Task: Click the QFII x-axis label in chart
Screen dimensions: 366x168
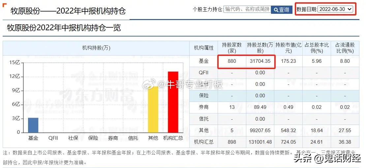Action: pyautogui.click(x=53, y=138)
